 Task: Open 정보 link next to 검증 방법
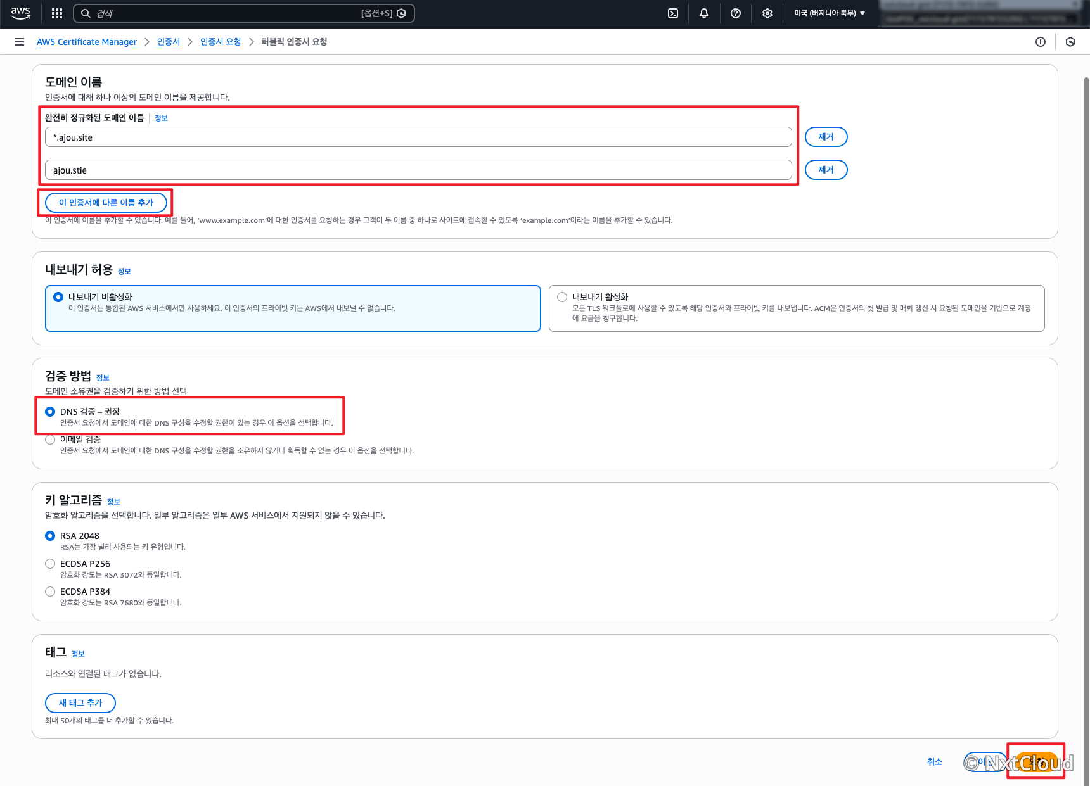point(103,378)
